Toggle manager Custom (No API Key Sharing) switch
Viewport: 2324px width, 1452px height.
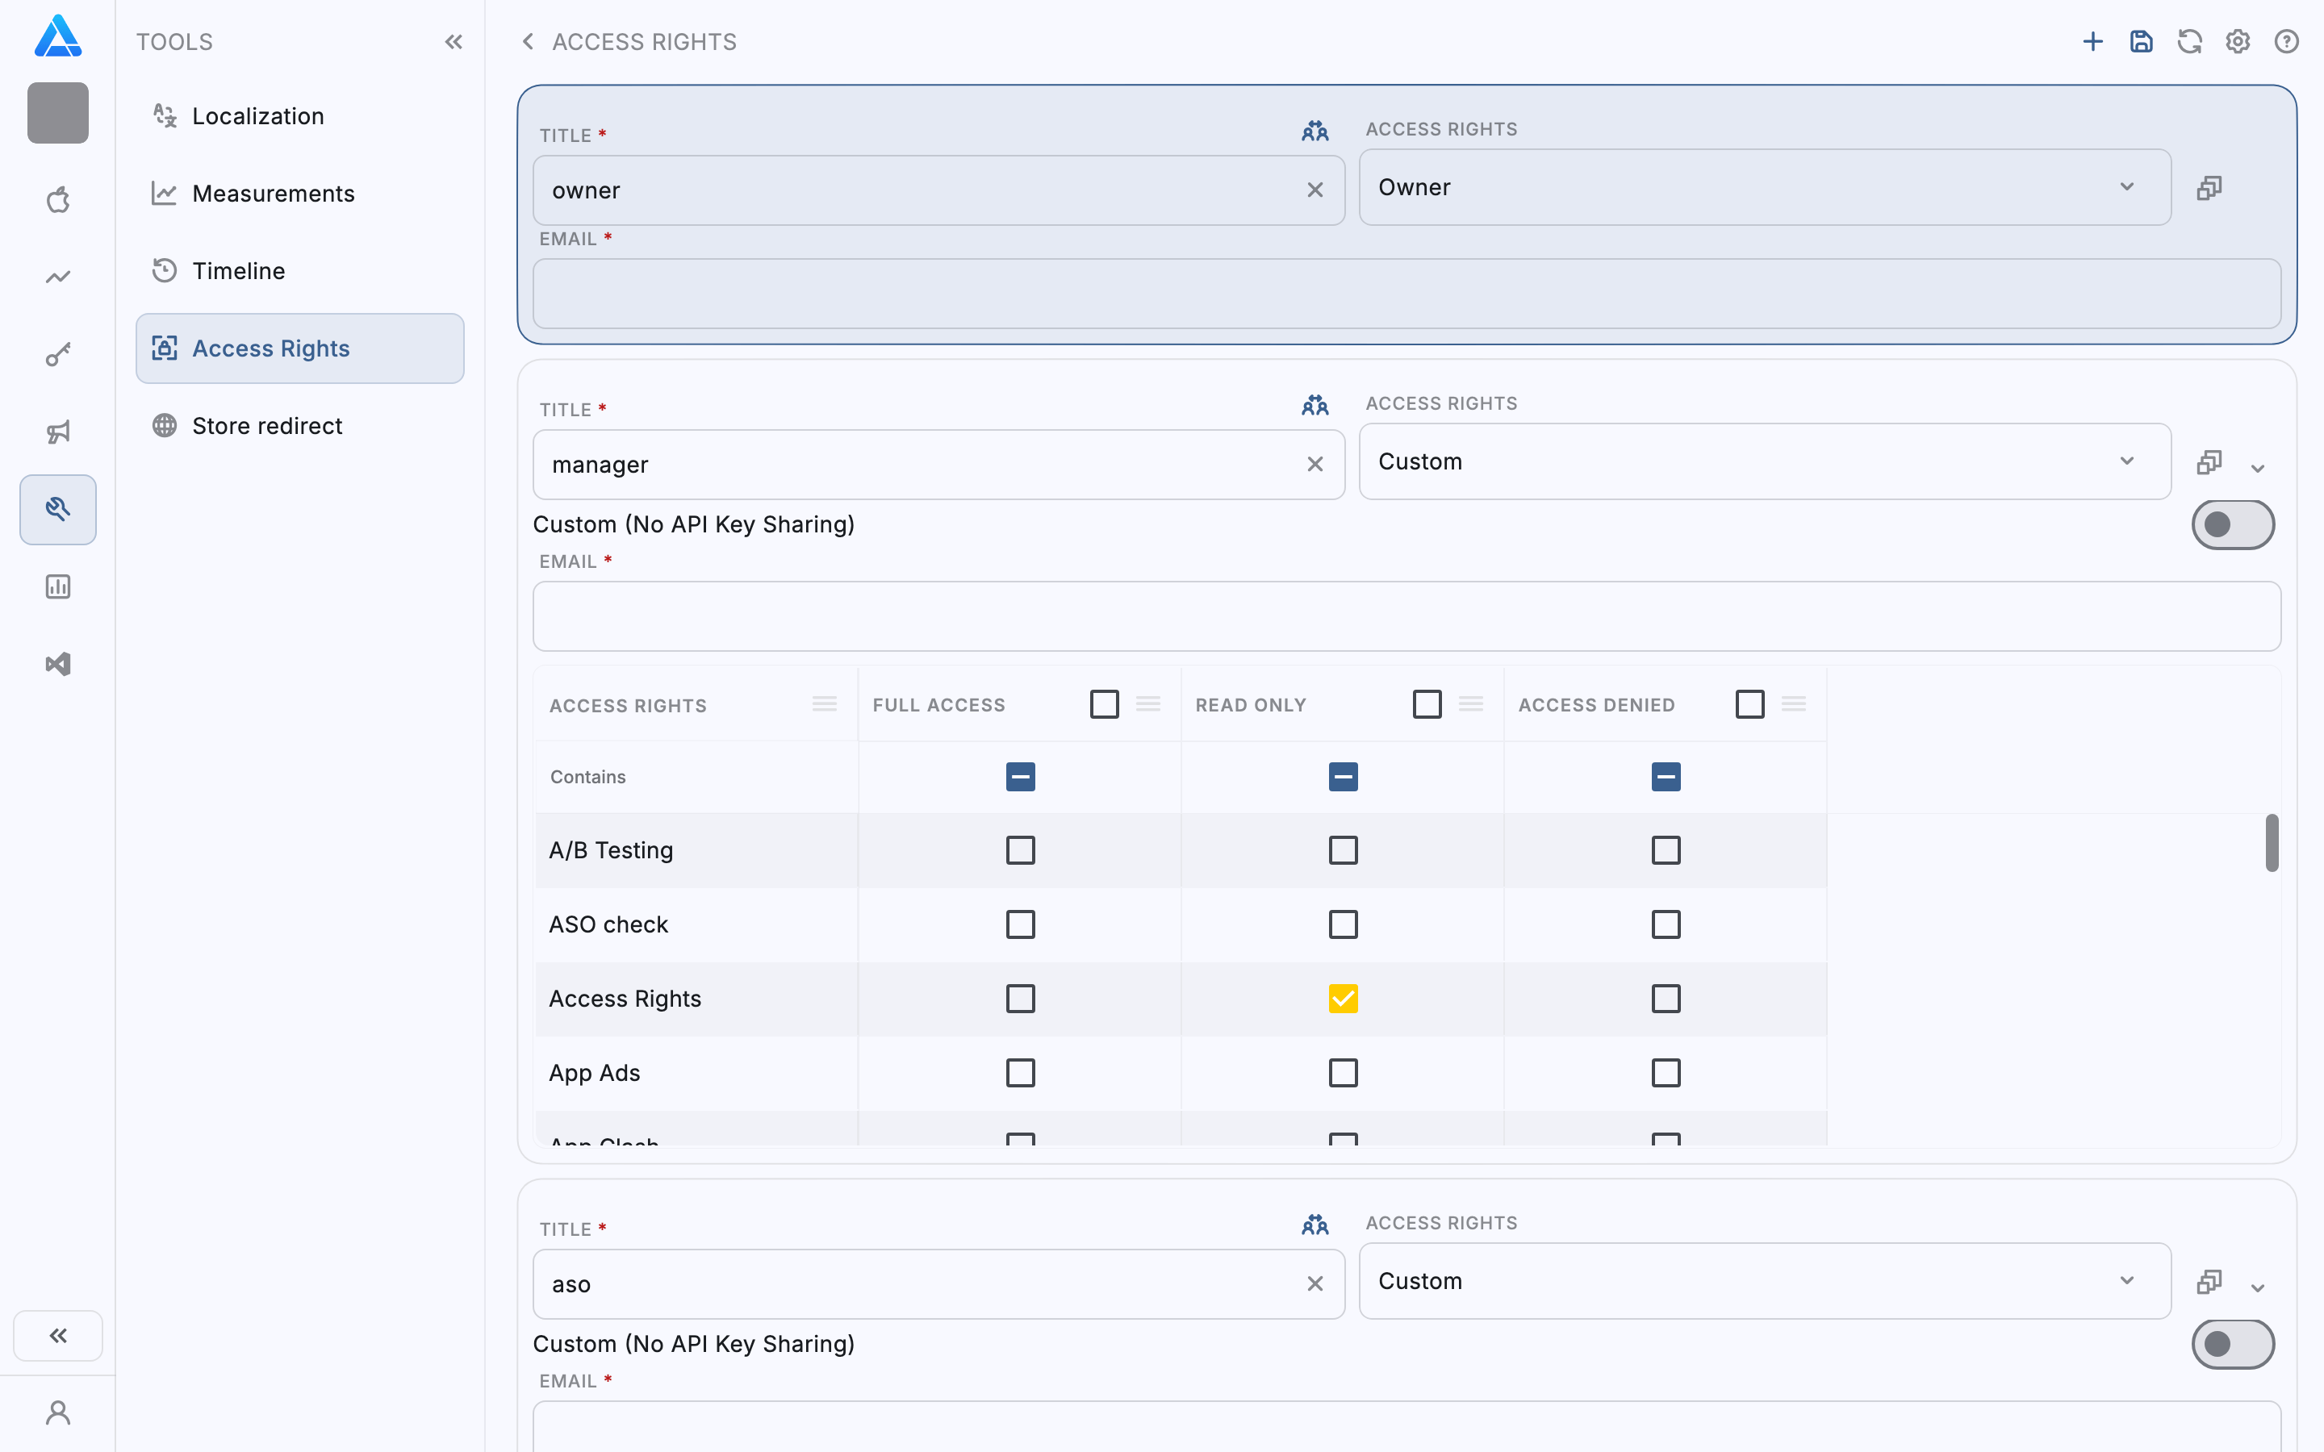(x=2232, y=524)
